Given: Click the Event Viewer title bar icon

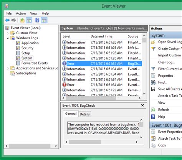Looking at the screenshot, I should coord(7,6).
